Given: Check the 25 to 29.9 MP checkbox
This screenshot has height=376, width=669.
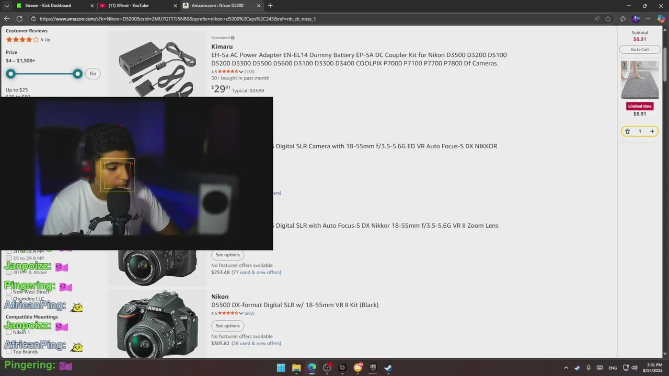Looking at the screenshot, I should (8, 258).
